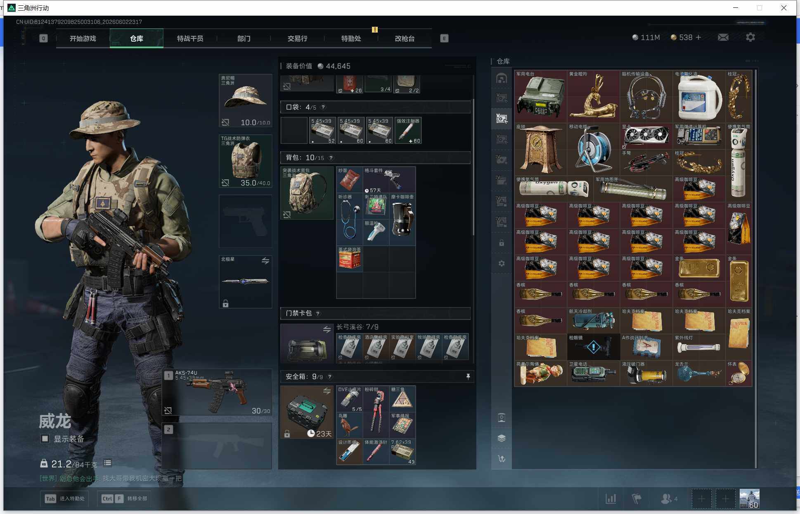The height and width of the screenshot is (514, 800).
Task: Click the padlock icon in stash sidebar
Action: [502, 243]
